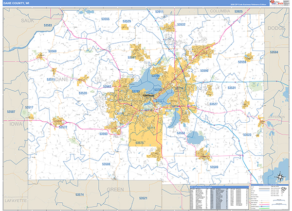Click the compass rose on the map

coord(280,177)
